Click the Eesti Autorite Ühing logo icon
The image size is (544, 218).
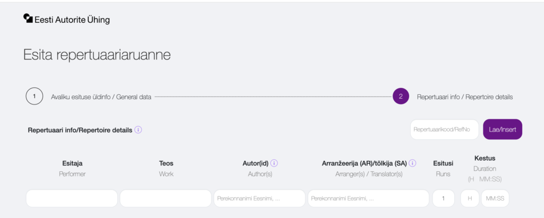click(28, 19)
